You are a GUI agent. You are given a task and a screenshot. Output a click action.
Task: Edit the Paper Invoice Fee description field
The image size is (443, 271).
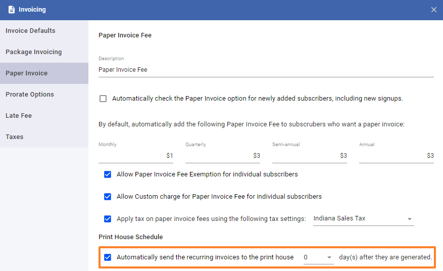[x=266, y=70]
